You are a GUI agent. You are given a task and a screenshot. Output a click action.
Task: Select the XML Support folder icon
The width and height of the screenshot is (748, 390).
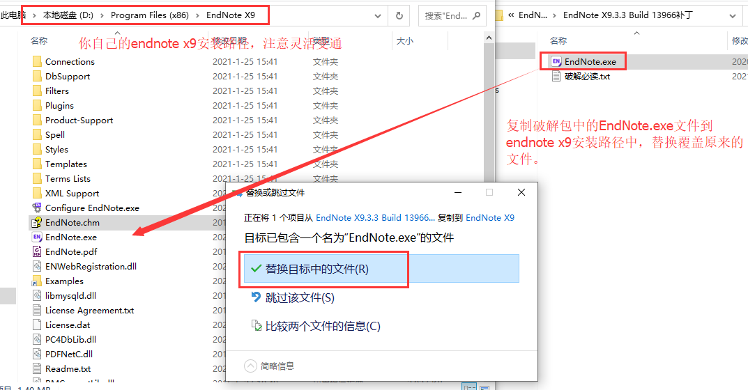point(37,193)
